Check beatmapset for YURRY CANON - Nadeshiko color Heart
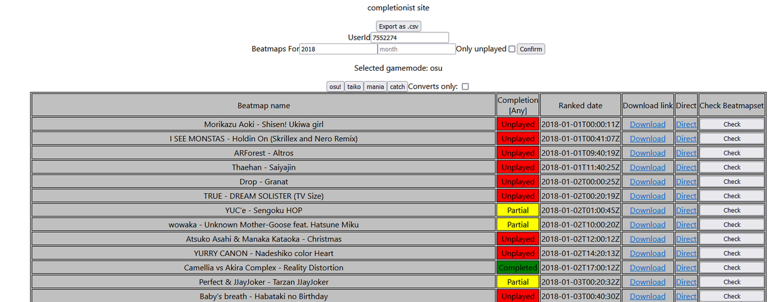779x302 pixels. coord(732,253)
